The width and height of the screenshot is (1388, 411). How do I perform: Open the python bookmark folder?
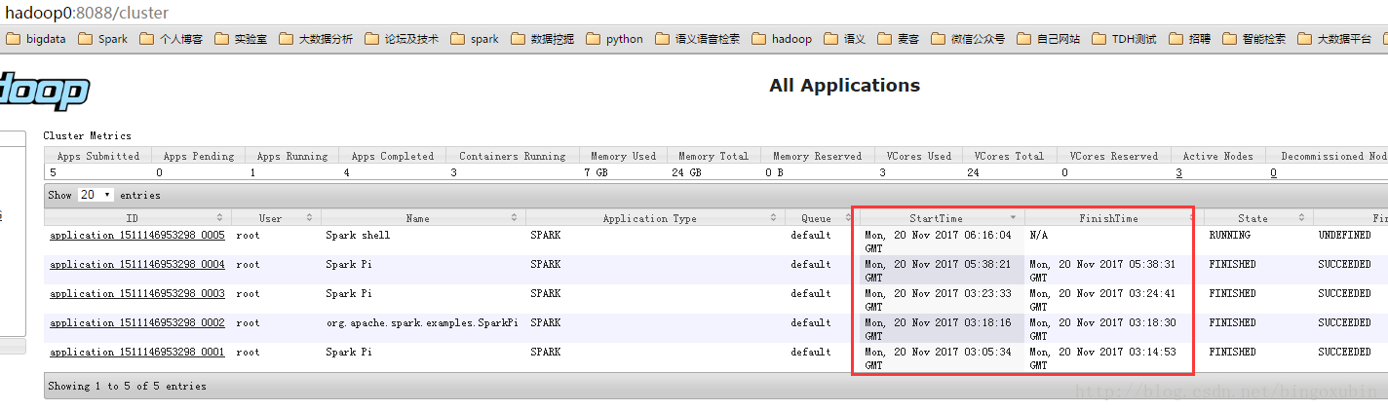coord(615,39)
